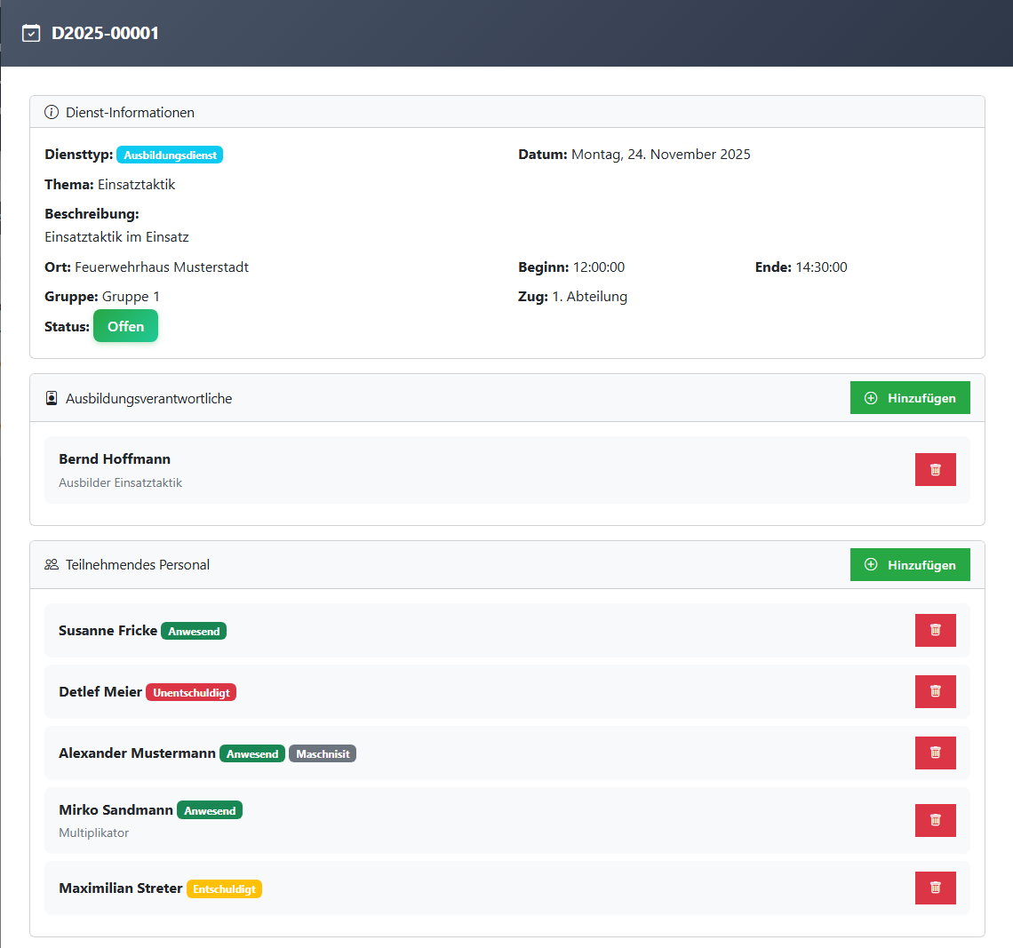This screenshot has height=948, width=1013.
Task: Click the Maschnisit role badge
Action: [x=323, y=754]
